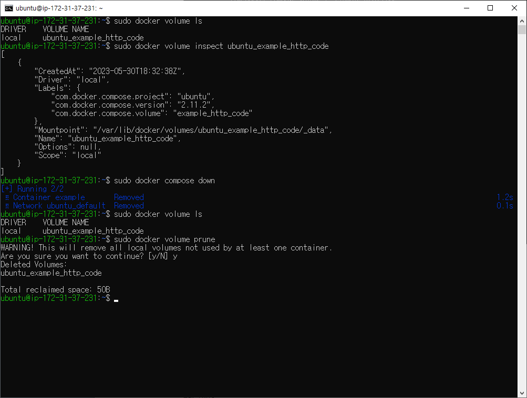The image size is (527, 398).
Task: Click the "Driver": "local" line
Action: [71, 80]
